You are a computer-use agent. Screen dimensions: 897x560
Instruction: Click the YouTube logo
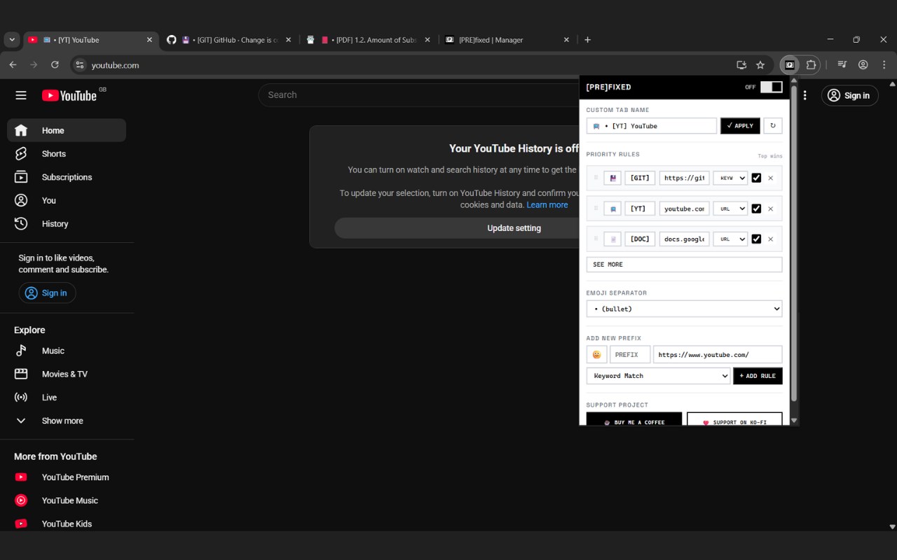(69, 95)
